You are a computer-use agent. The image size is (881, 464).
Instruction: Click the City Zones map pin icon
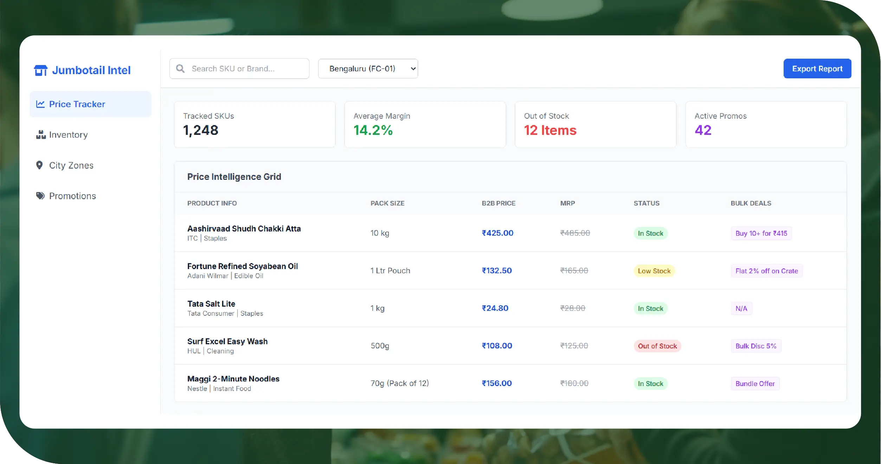point(39,165)
